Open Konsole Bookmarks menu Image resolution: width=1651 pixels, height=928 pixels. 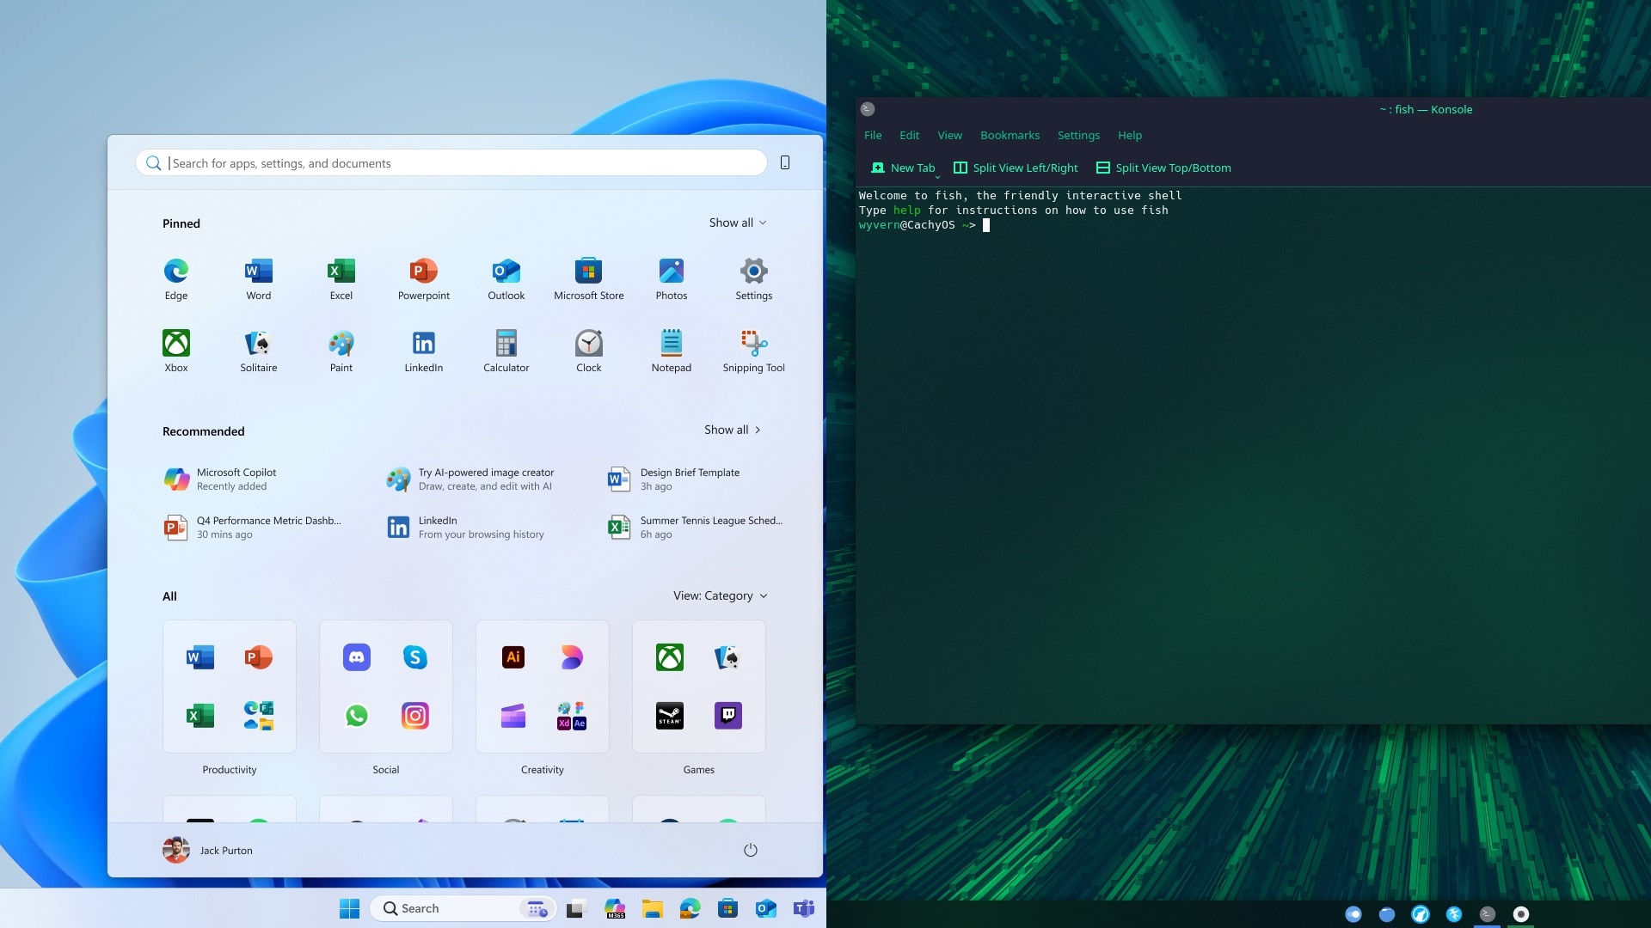[1010, 135]
